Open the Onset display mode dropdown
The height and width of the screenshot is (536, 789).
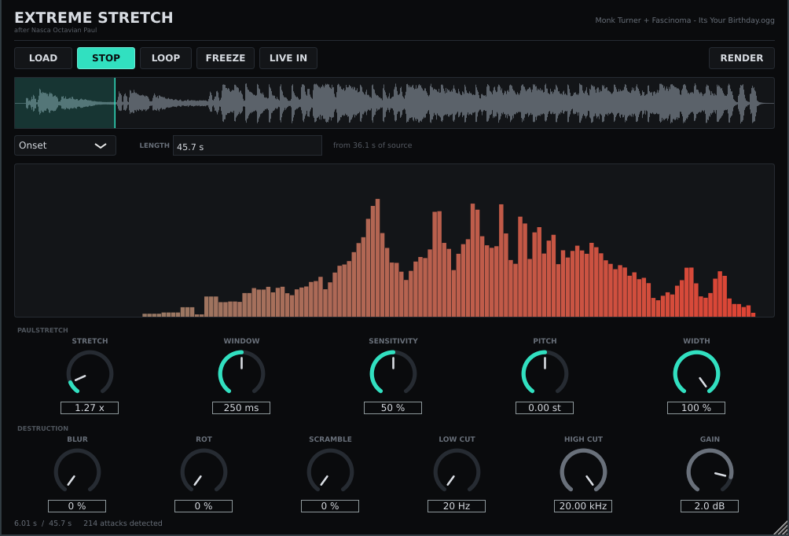click(65, 145)
